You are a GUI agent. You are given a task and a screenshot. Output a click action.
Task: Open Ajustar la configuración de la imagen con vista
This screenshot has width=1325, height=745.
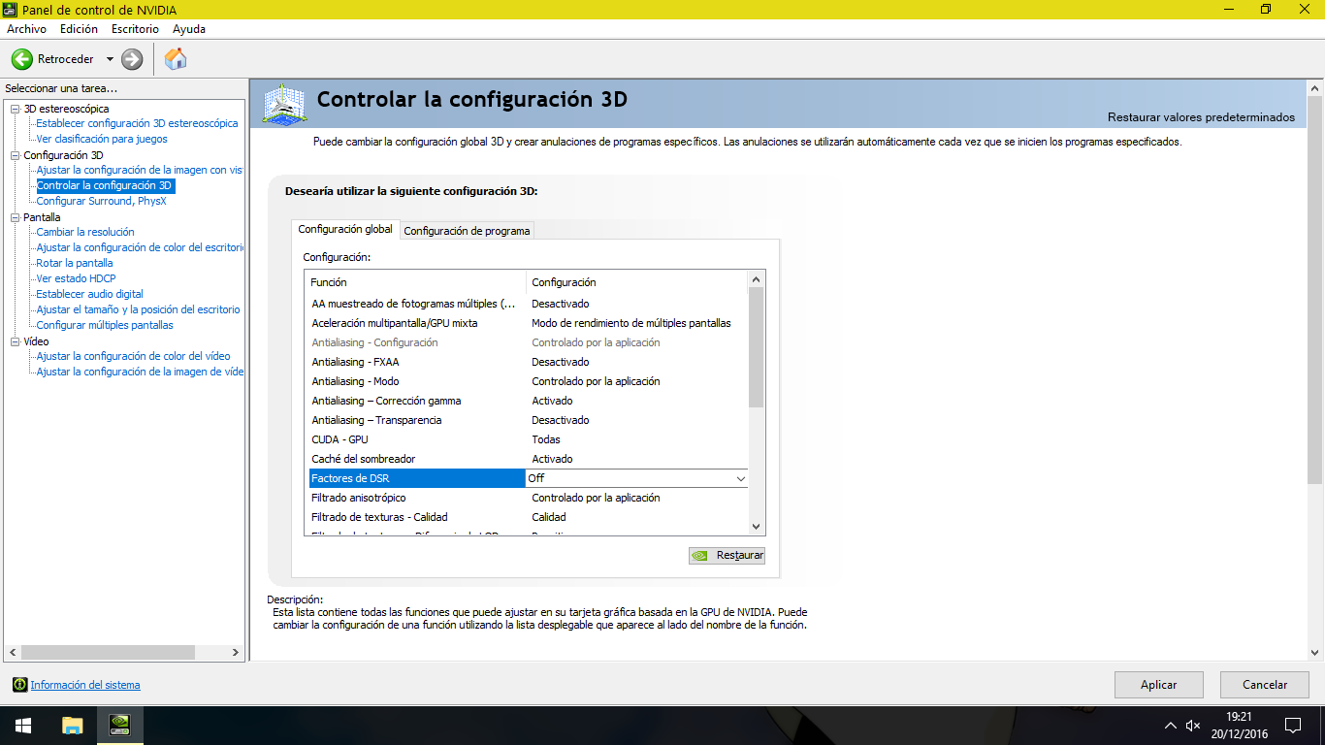coord(140,170)
